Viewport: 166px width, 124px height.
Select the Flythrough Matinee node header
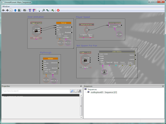[50, 59]
